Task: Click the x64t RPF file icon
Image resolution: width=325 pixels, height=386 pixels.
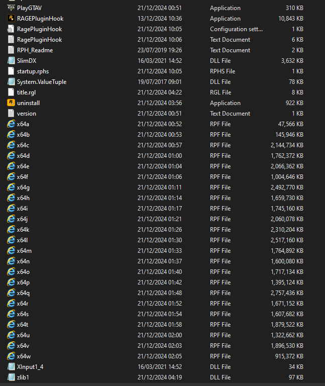Action: tap(11, 325)
